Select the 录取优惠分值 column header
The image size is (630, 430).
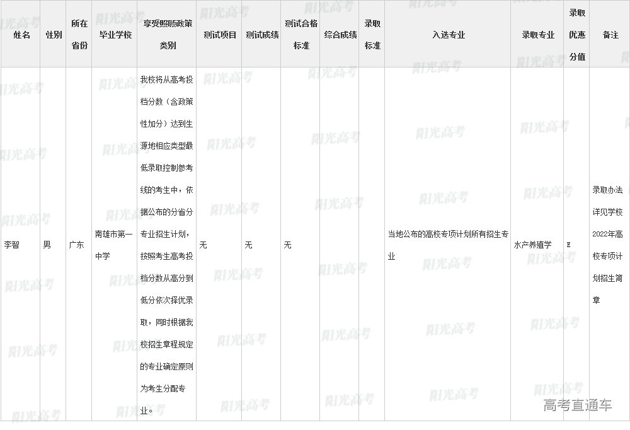pyautogui.click(x=577, y=34)
